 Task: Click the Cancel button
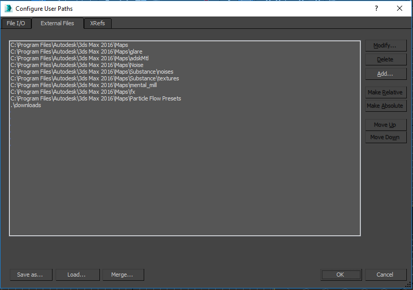click(386, 275)
